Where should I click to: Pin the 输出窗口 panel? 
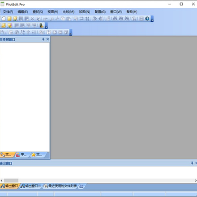click(x=192, y=163)
